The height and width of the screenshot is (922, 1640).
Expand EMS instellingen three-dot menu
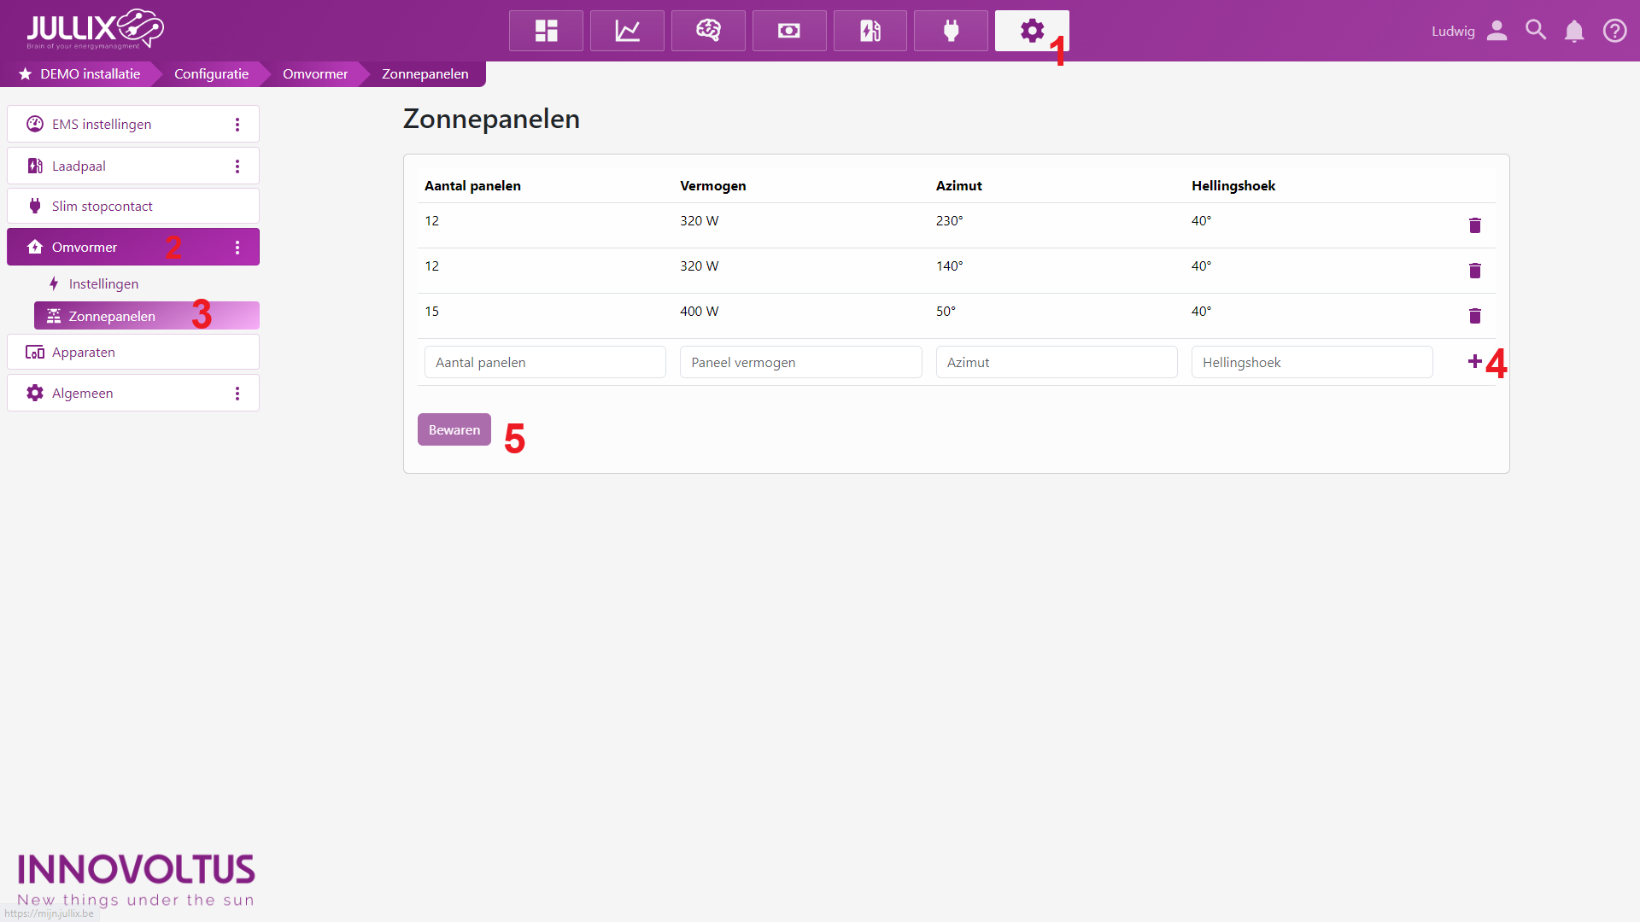[x=237, y=125]
